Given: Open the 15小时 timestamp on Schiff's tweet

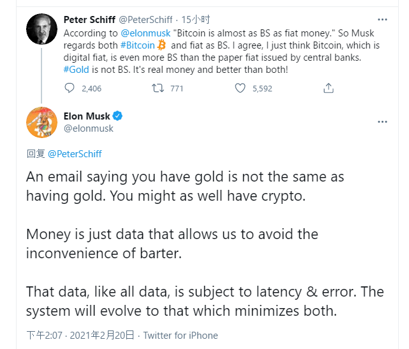Looking at the screenshot, I should (196, 20).
